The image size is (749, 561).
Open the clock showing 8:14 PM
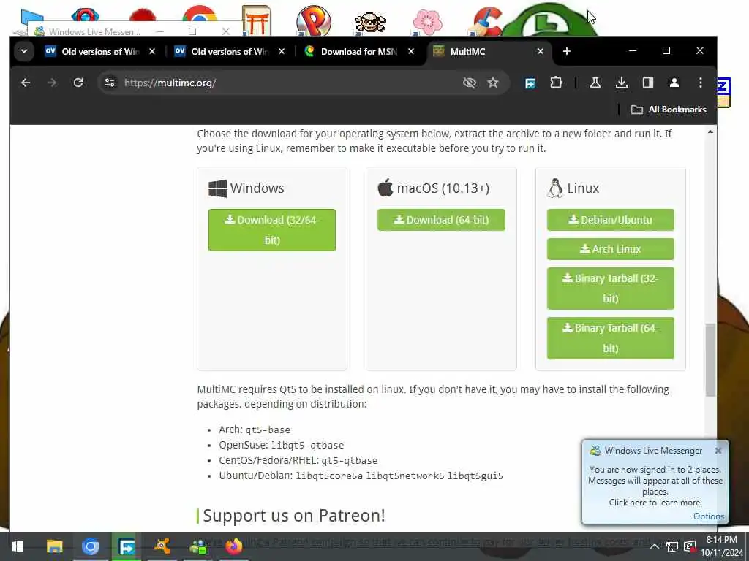pyautogui.click(x=721, y=546)
